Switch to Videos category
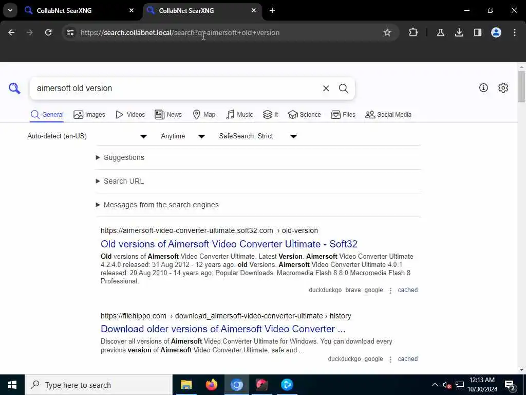Viewport: 526px width, 395px height. pos(130,115)
